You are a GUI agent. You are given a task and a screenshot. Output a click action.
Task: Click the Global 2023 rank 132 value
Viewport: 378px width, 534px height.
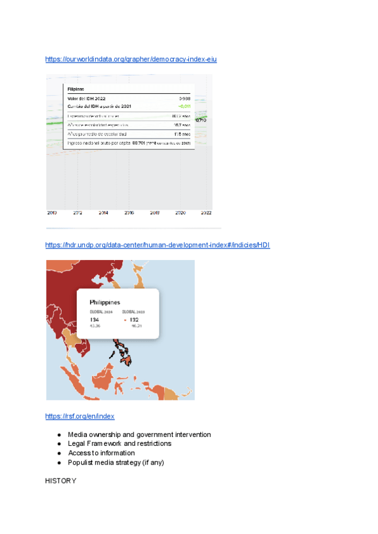click(134, 320)
